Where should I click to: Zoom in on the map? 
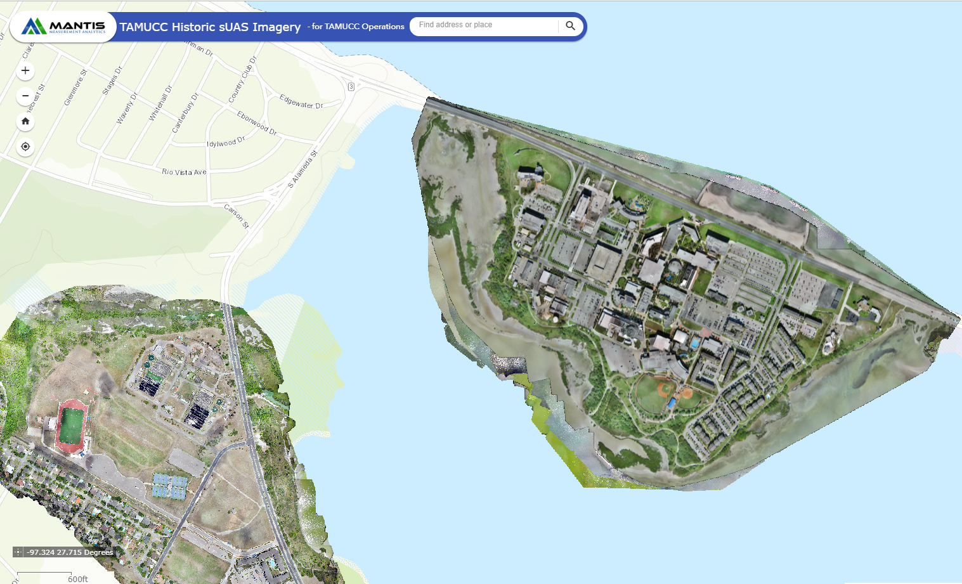[25, 70]
